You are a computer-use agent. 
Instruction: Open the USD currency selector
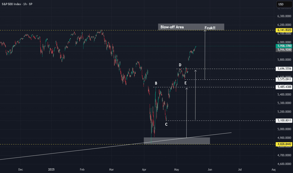click(x=284, y=4)
